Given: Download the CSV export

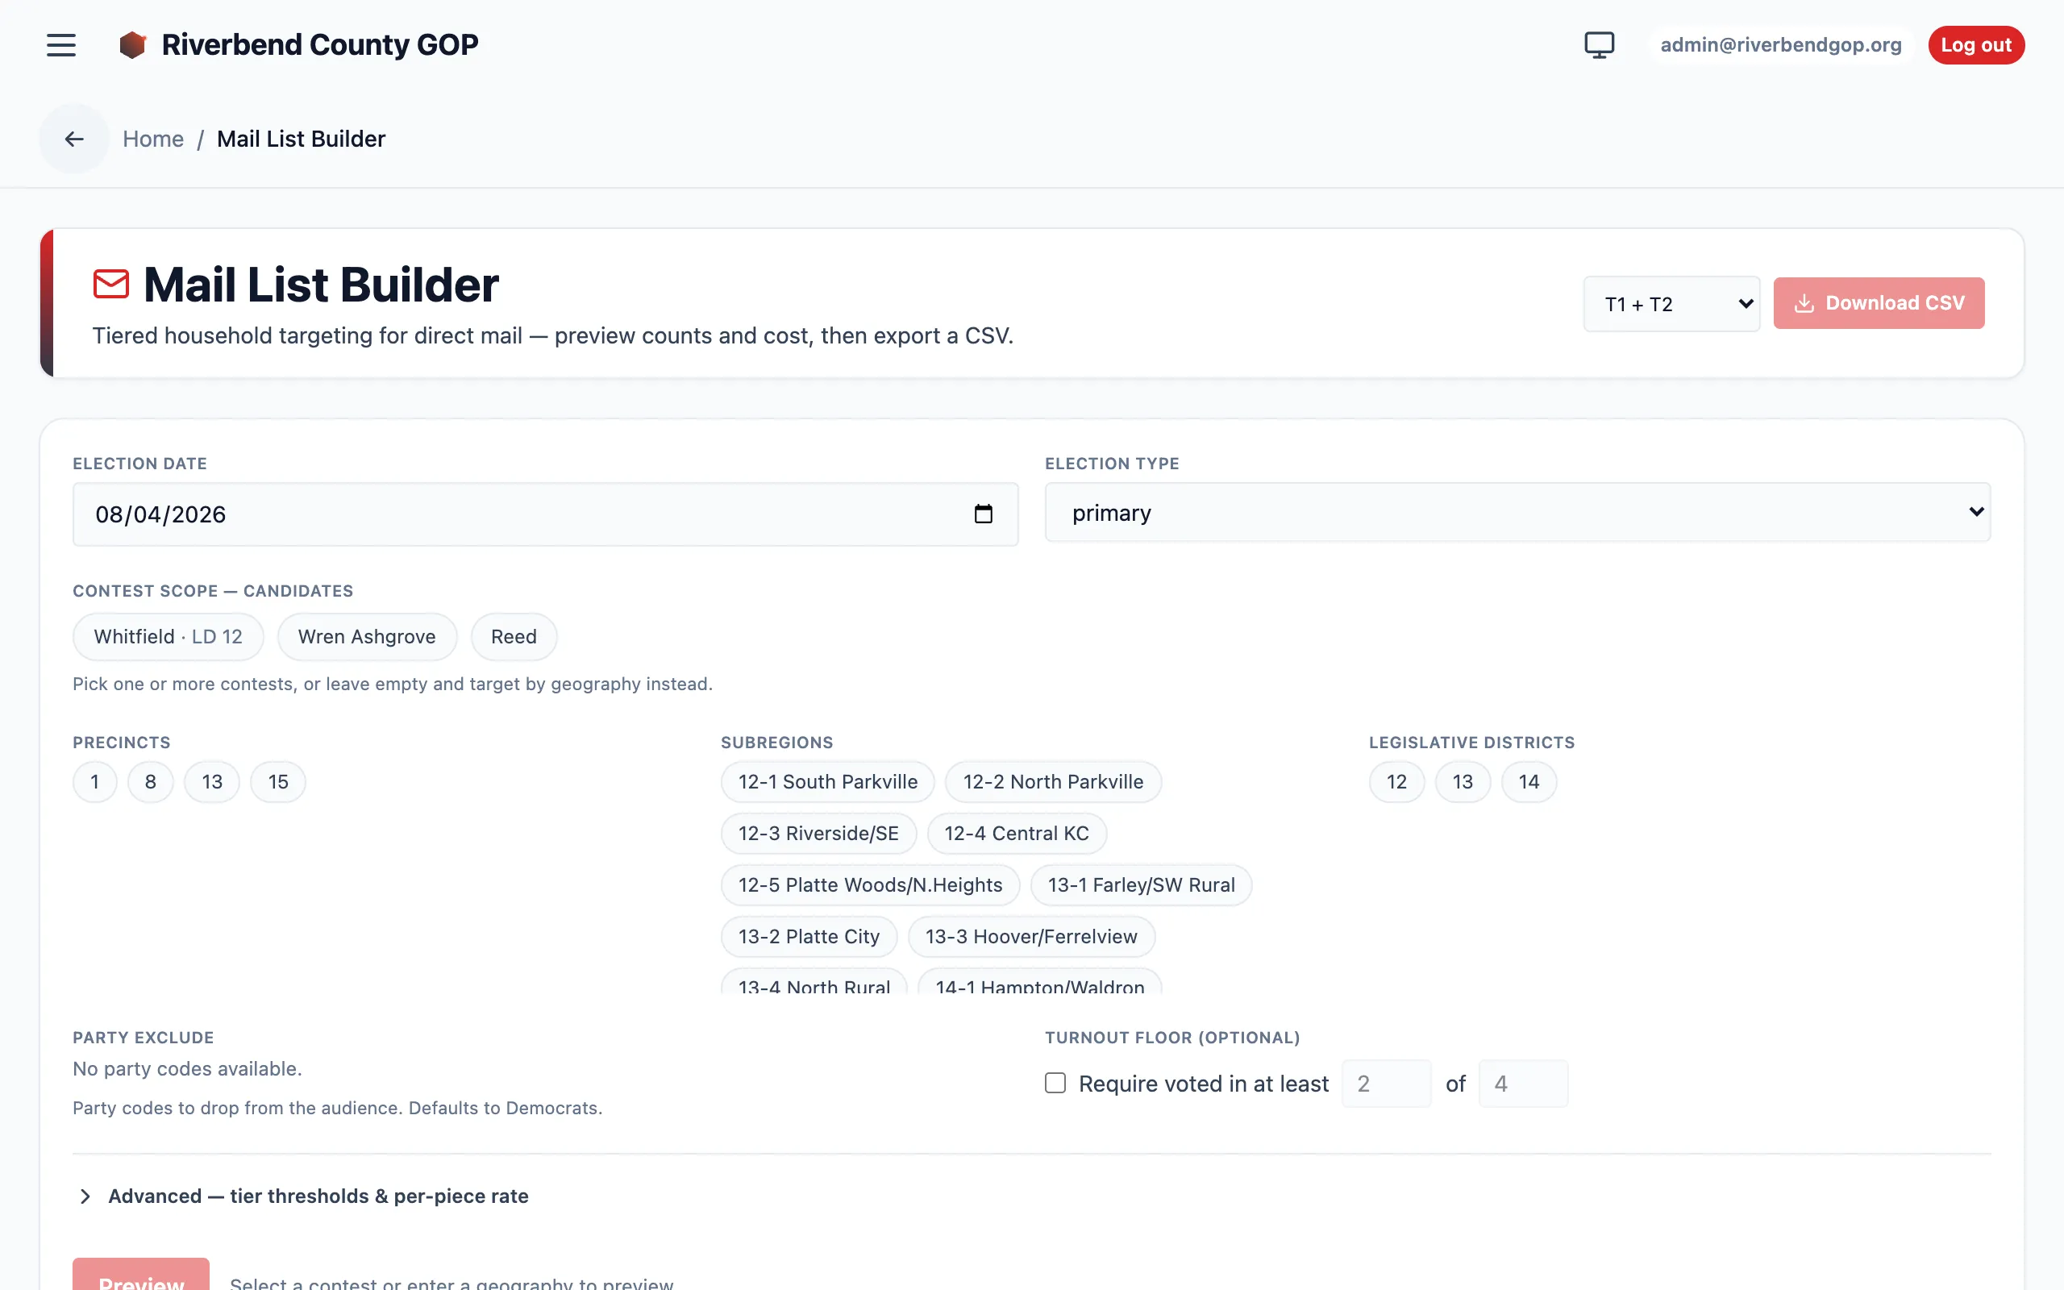Looking at the screenshot, I should coord(1878,303).
